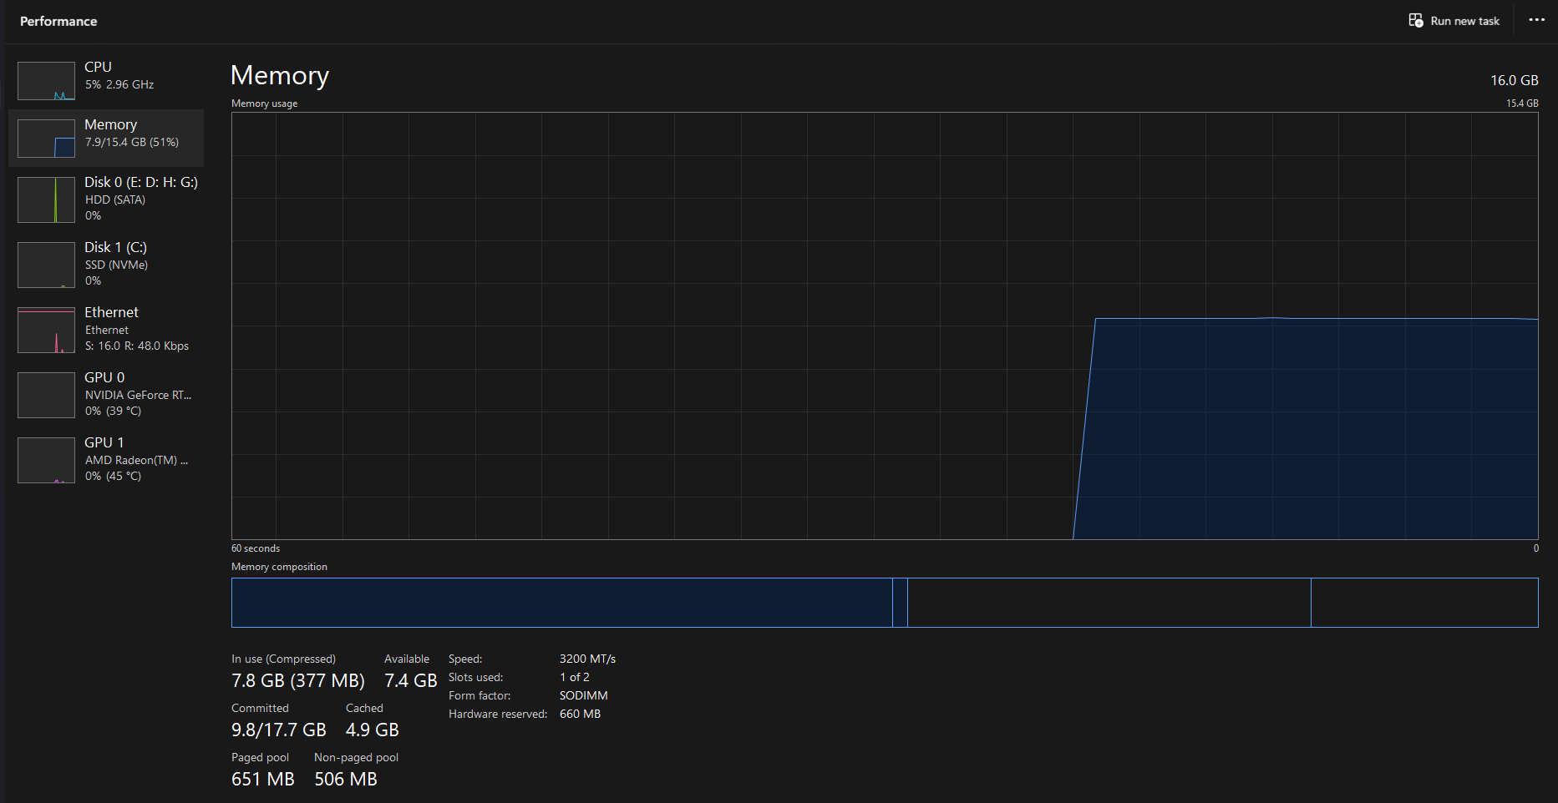The height and width of the screenshot is (803, 1558).
Task: Switch to Disk 0 (E: D: H: G:)
Action: [x=140, y=182]
